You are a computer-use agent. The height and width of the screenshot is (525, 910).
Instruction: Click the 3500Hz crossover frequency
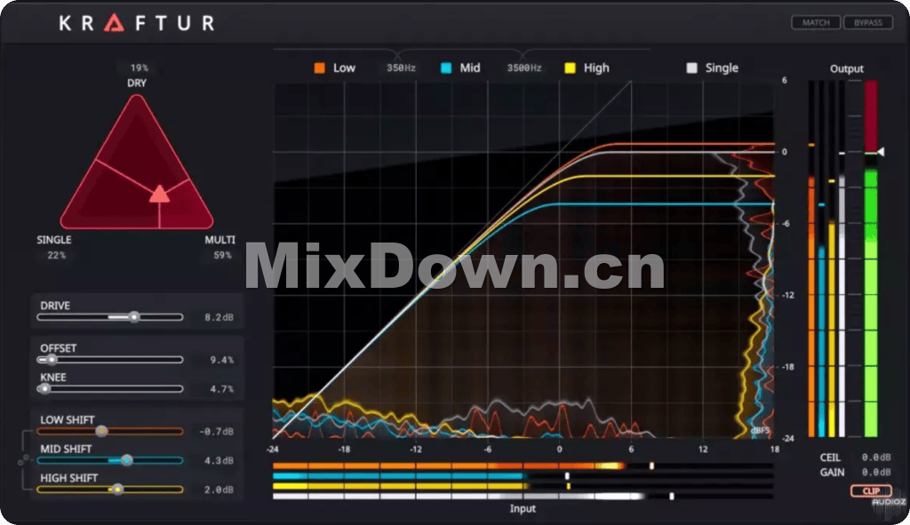pos(524,68)
